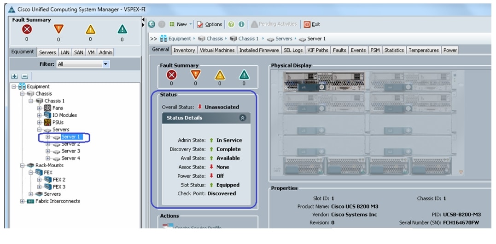Switch to the Temperatures tab
The image size is (496, 244).
pyautogui.click(x=424, y=50)
